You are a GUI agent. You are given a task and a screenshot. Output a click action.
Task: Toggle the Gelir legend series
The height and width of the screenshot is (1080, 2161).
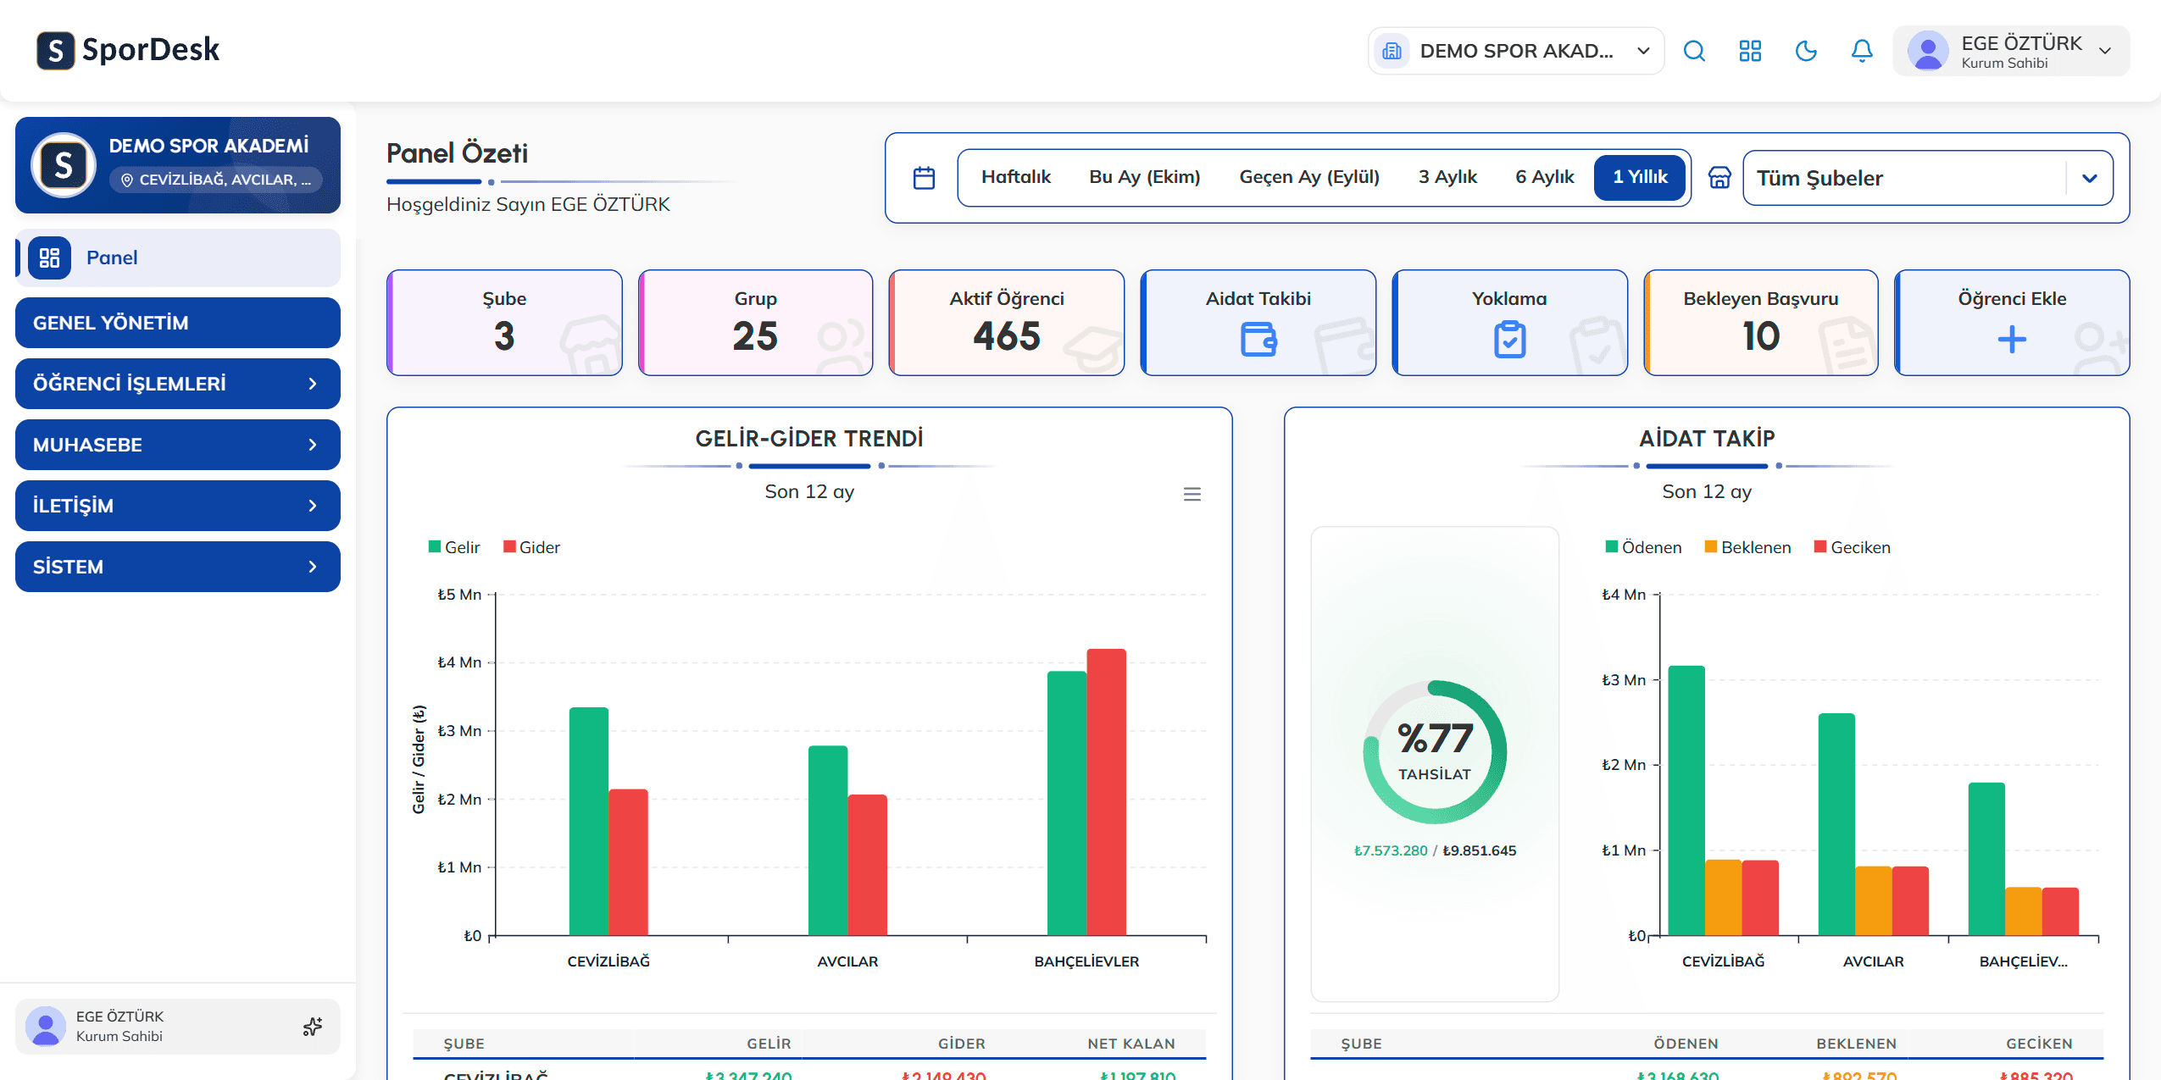coord(454,547)
